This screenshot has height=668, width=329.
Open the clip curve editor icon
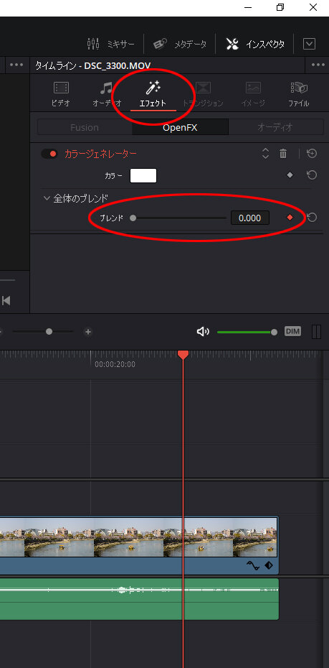[x=253, y=566]
